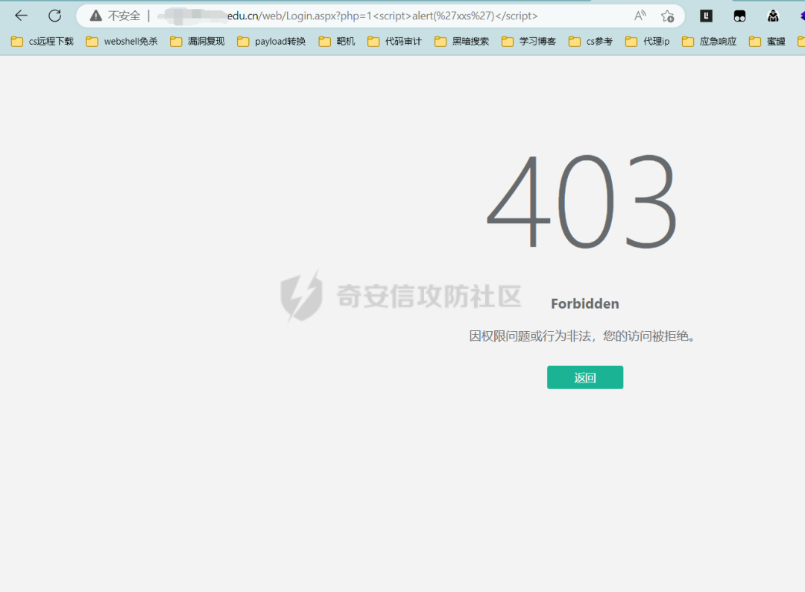Click the URL text in the address bar

coord(382,16)
